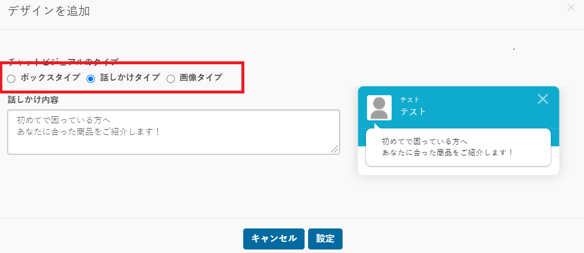This screenshot has width=584, height=253.
Task: Click the 画像タイプ label text
Action: (201, 77)
